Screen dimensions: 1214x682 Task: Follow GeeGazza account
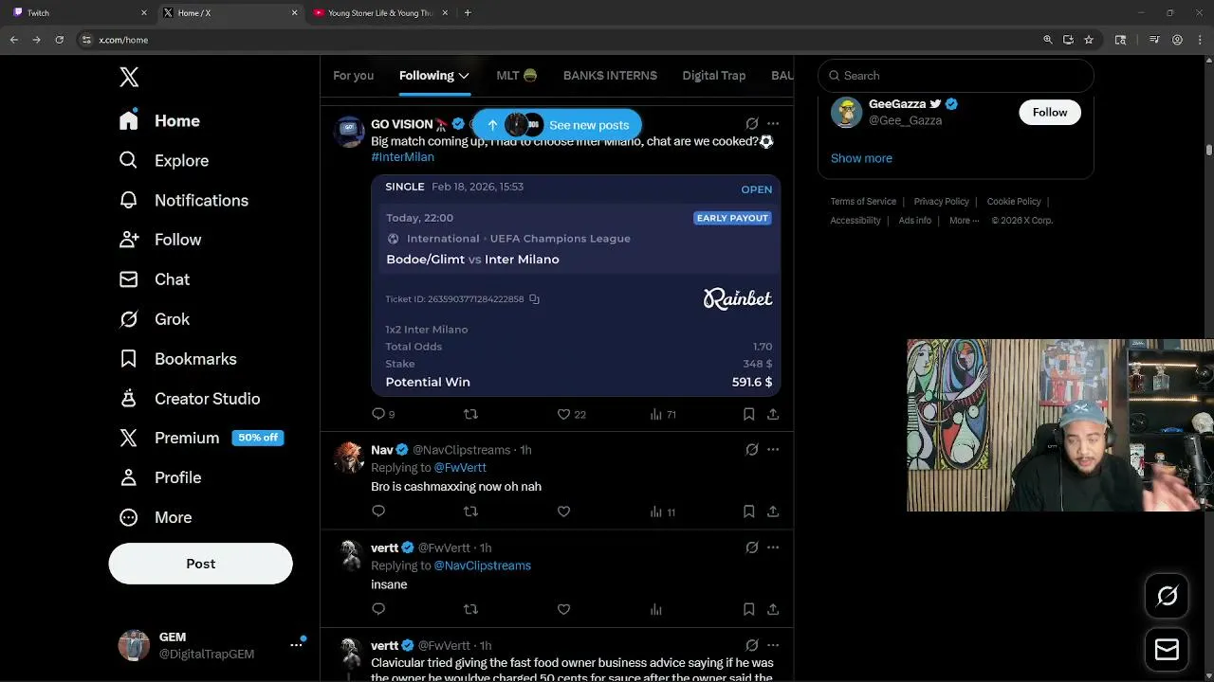click(1049, 112)
